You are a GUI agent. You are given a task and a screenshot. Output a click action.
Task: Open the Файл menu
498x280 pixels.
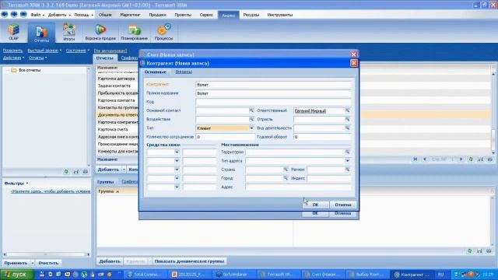click(x=37, y=15)
